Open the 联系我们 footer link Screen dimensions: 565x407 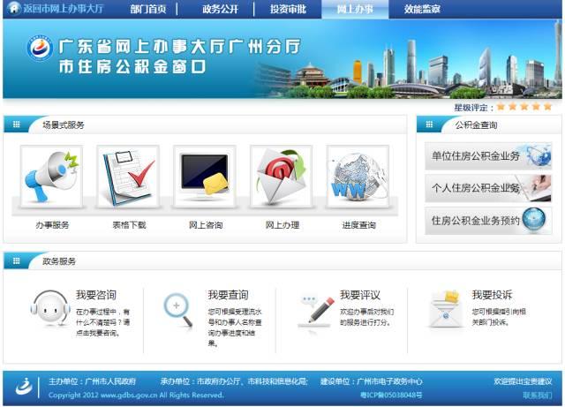538,396
